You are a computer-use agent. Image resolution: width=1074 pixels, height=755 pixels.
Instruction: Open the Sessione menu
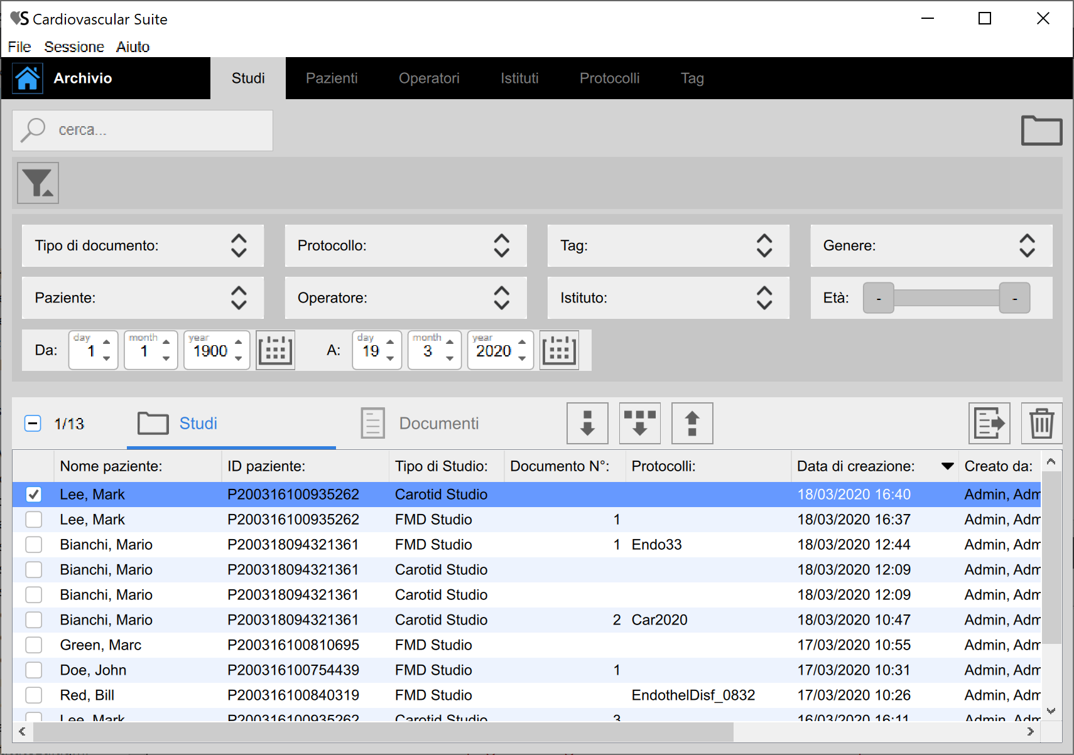click(x=74, y=47)
